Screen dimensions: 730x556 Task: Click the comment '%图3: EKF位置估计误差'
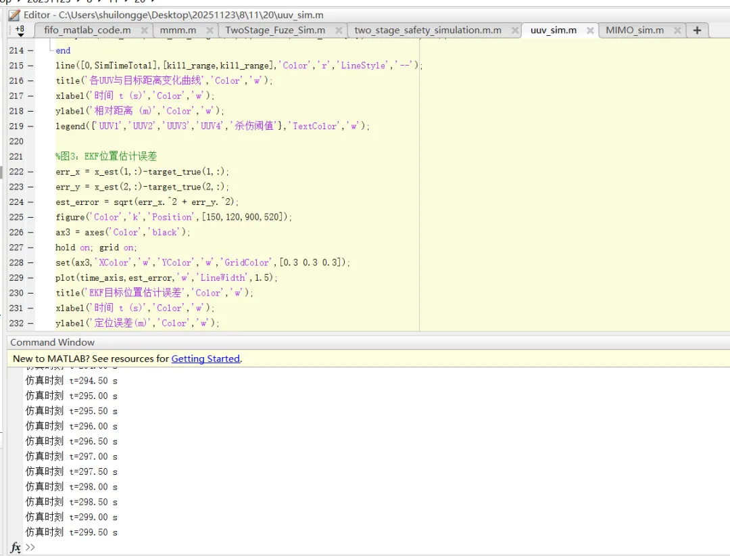(x=106, y=157)
